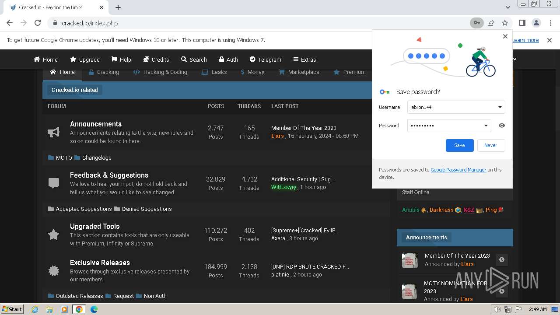Click clock icon beside Member Of The Year 2023
Viewport: 560px width, 315px height.
pyautogui.click(x=502, y=259)
